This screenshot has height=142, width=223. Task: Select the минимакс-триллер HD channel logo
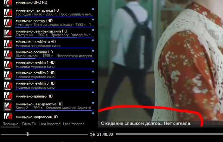[8, 96]
